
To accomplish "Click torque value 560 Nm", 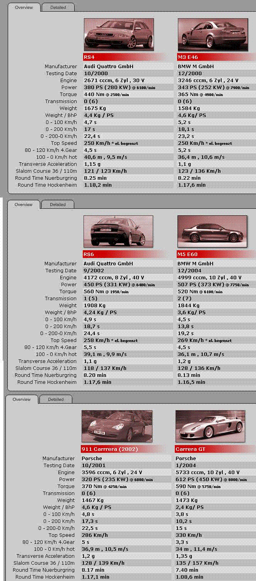I will coord(106,292).
